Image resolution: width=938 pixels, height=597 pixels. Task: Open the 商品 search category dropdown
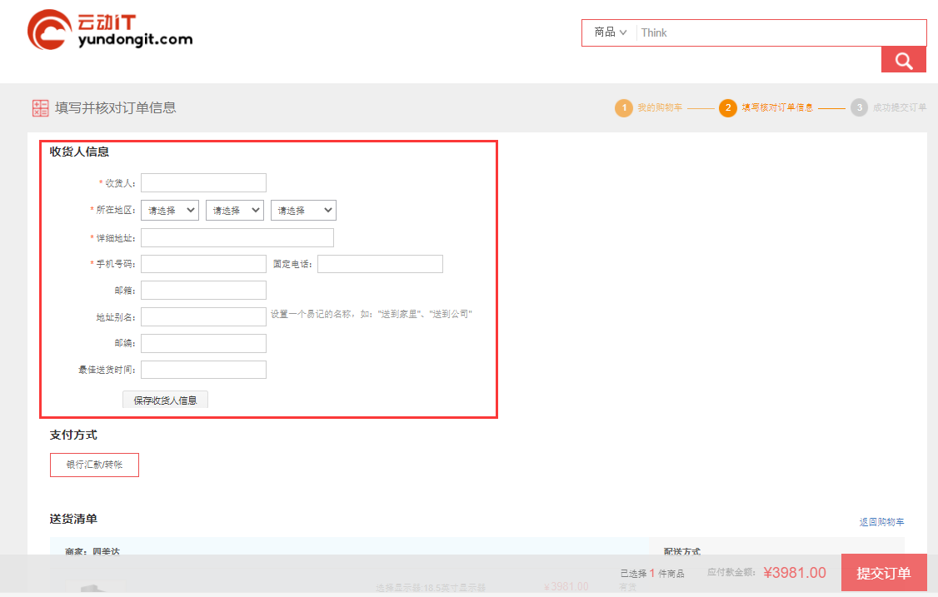pos(610,32)
